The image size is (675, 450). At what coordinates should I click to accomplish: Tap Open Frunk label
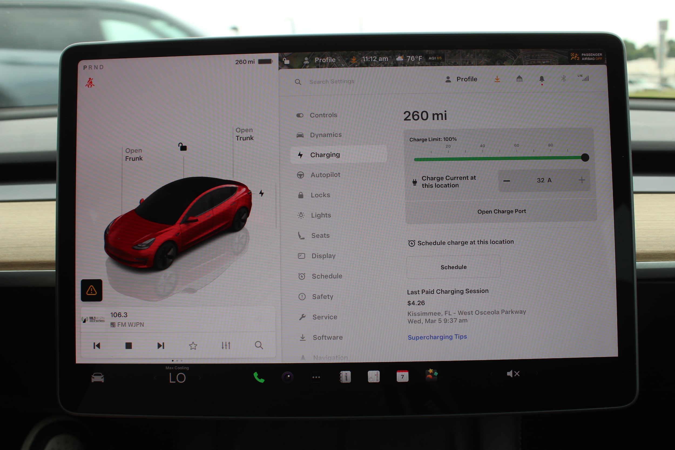pyautogui.click(x=133, y=154)
